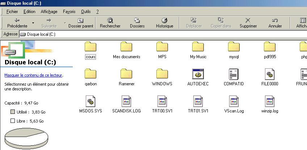This screenshot has height=150, width=307.
Task: Select the mysql folder
Action: pos(234,47)
